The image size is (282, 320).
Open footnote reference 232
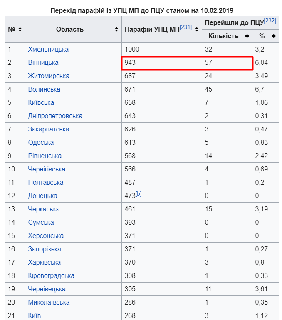click(270, 20)
